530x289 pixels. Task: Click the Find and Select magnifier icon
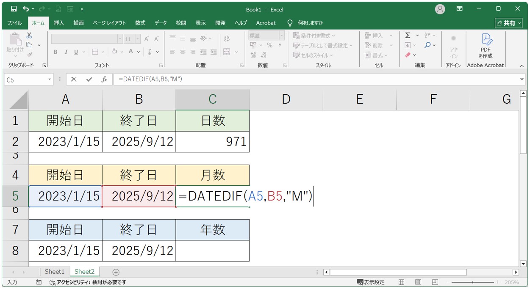(x=427, y=45)
